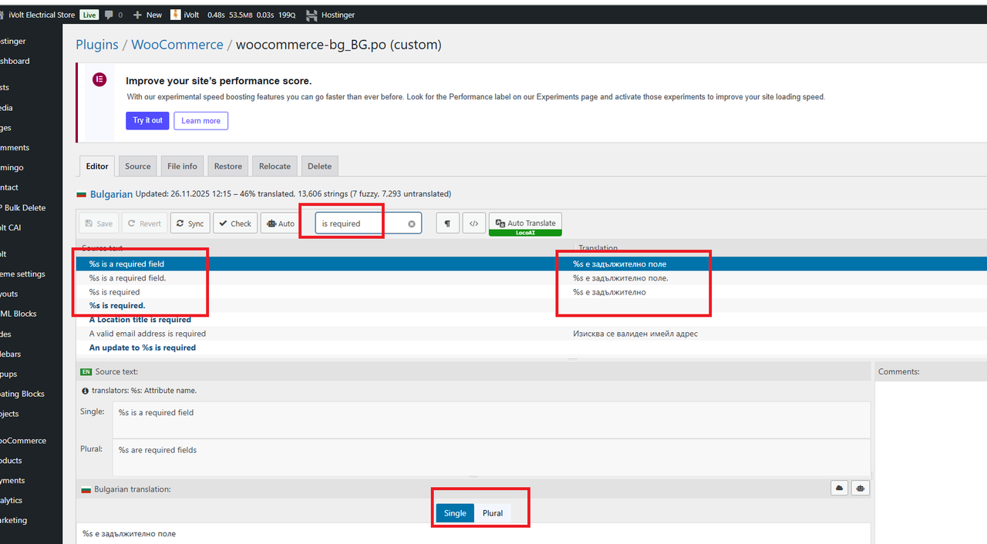Open the Delete tab
987x544 pixels.
pos(319,166)
